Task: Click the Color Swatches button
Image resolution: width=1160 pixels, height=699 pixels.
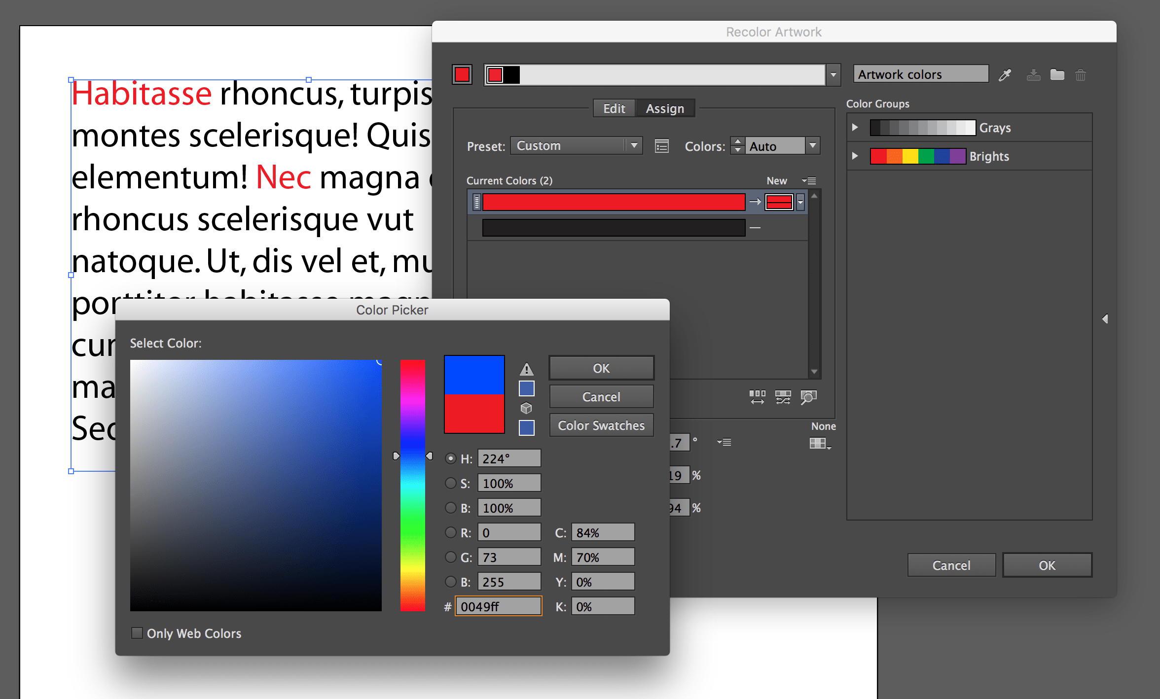Action: (601, 425)
